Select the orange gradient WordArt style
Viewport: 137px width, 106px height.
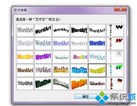(25, 57)
